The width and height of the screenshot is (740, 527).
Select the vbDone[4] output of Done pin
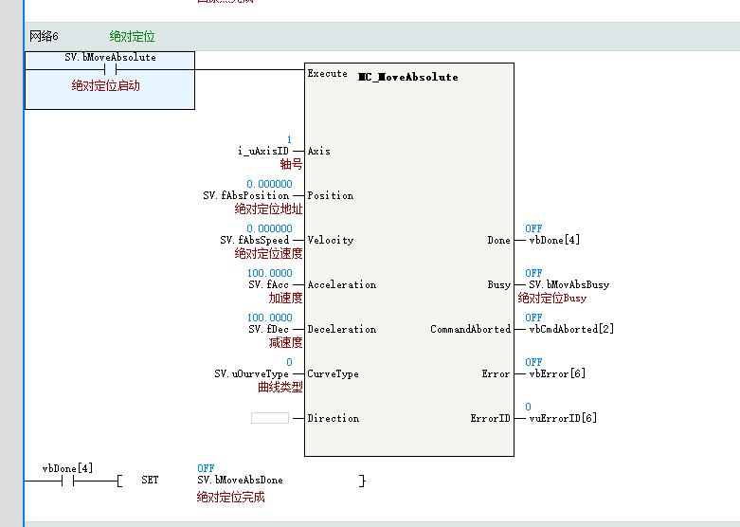click(552, 240)
